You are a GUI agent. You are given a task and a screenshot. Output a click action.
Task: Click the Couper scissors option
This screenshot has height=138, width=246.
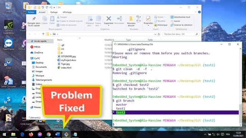[62, 17]
